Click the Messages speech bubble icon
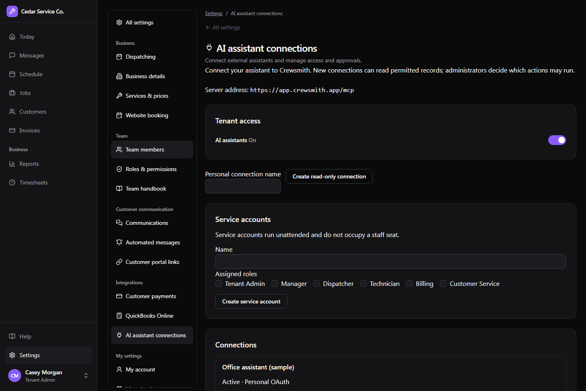The width and height of the screenshot is (586, 391). coord(12,55)
